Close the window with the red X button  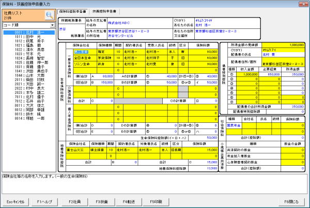[x=303, y=4]
